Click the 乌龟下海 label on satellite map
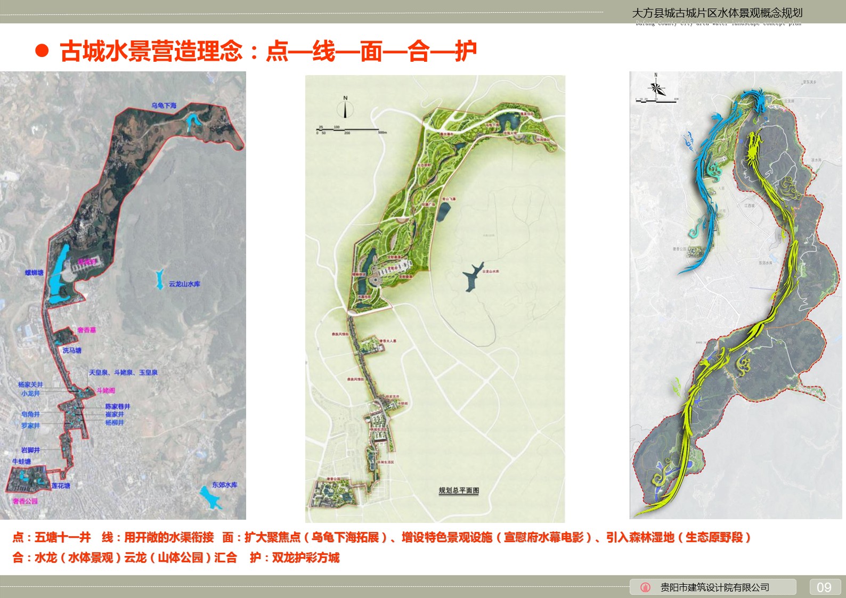Image resolution: width=846 pixels, height=598 pixels. click(164, 105)
